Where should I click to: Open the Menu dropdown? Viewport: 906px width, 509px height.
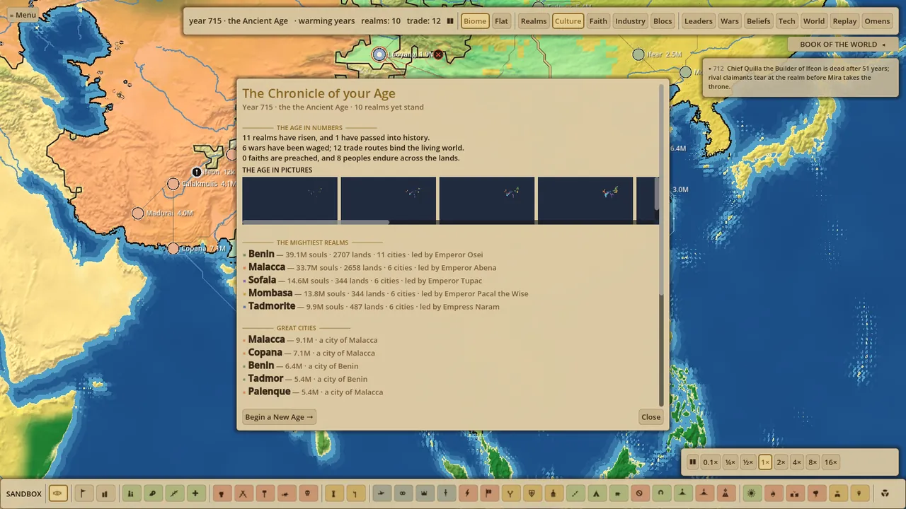click(x=23, y=15)
